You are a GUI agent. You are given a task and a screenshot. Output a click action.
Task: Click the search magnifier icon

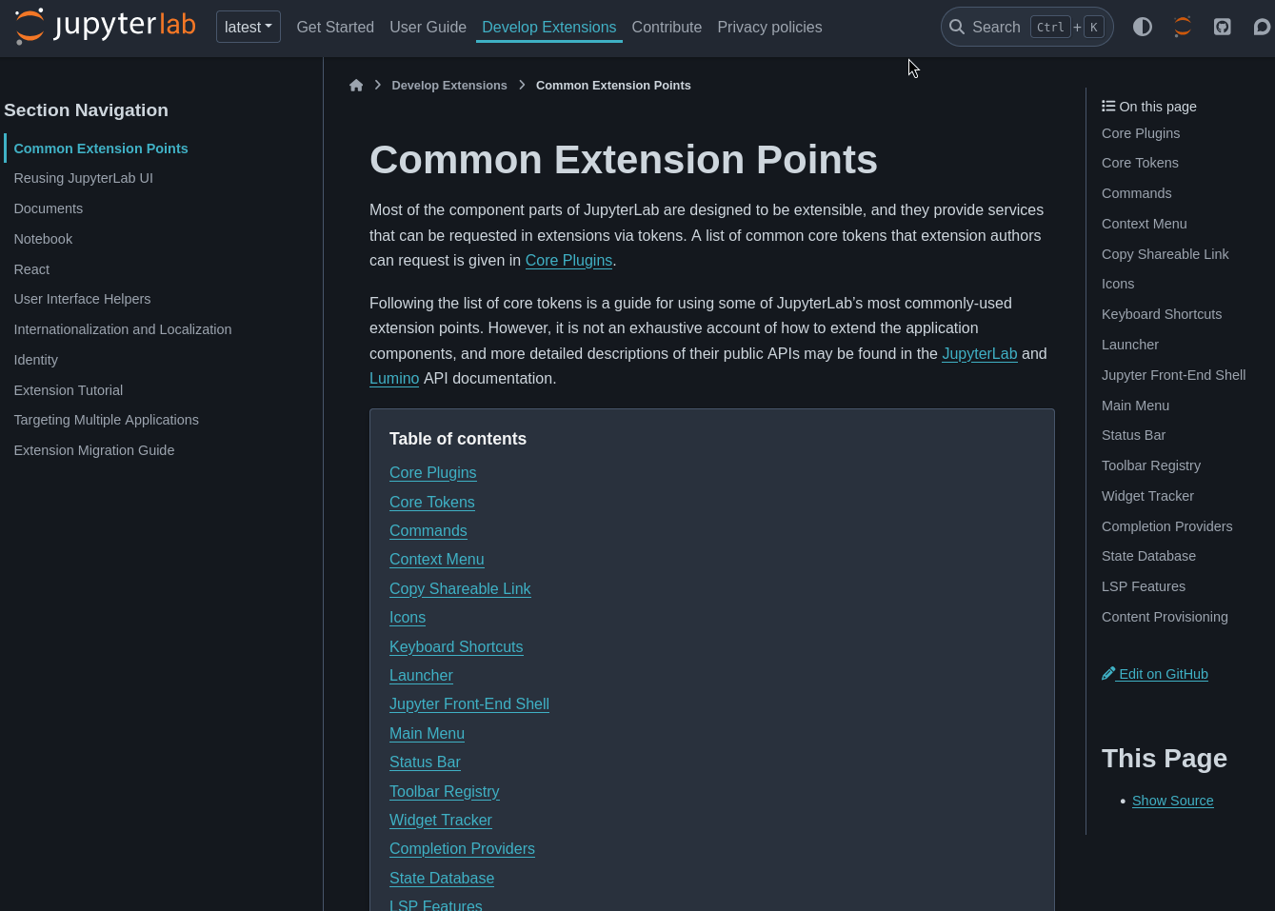click(957, 27)
